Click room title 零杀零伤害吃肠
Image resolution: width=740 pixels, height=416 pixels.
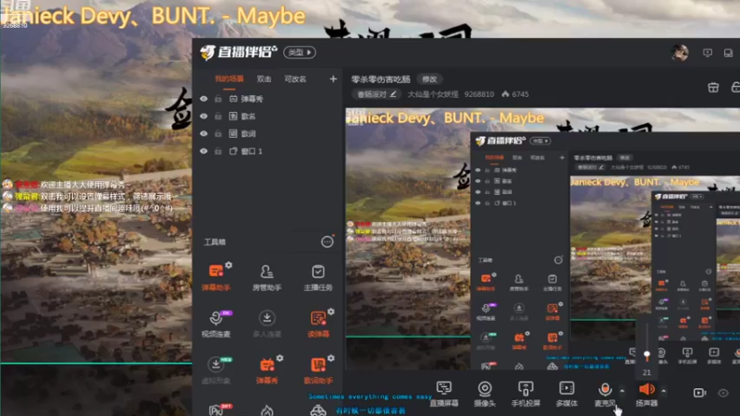pos(381,80)
